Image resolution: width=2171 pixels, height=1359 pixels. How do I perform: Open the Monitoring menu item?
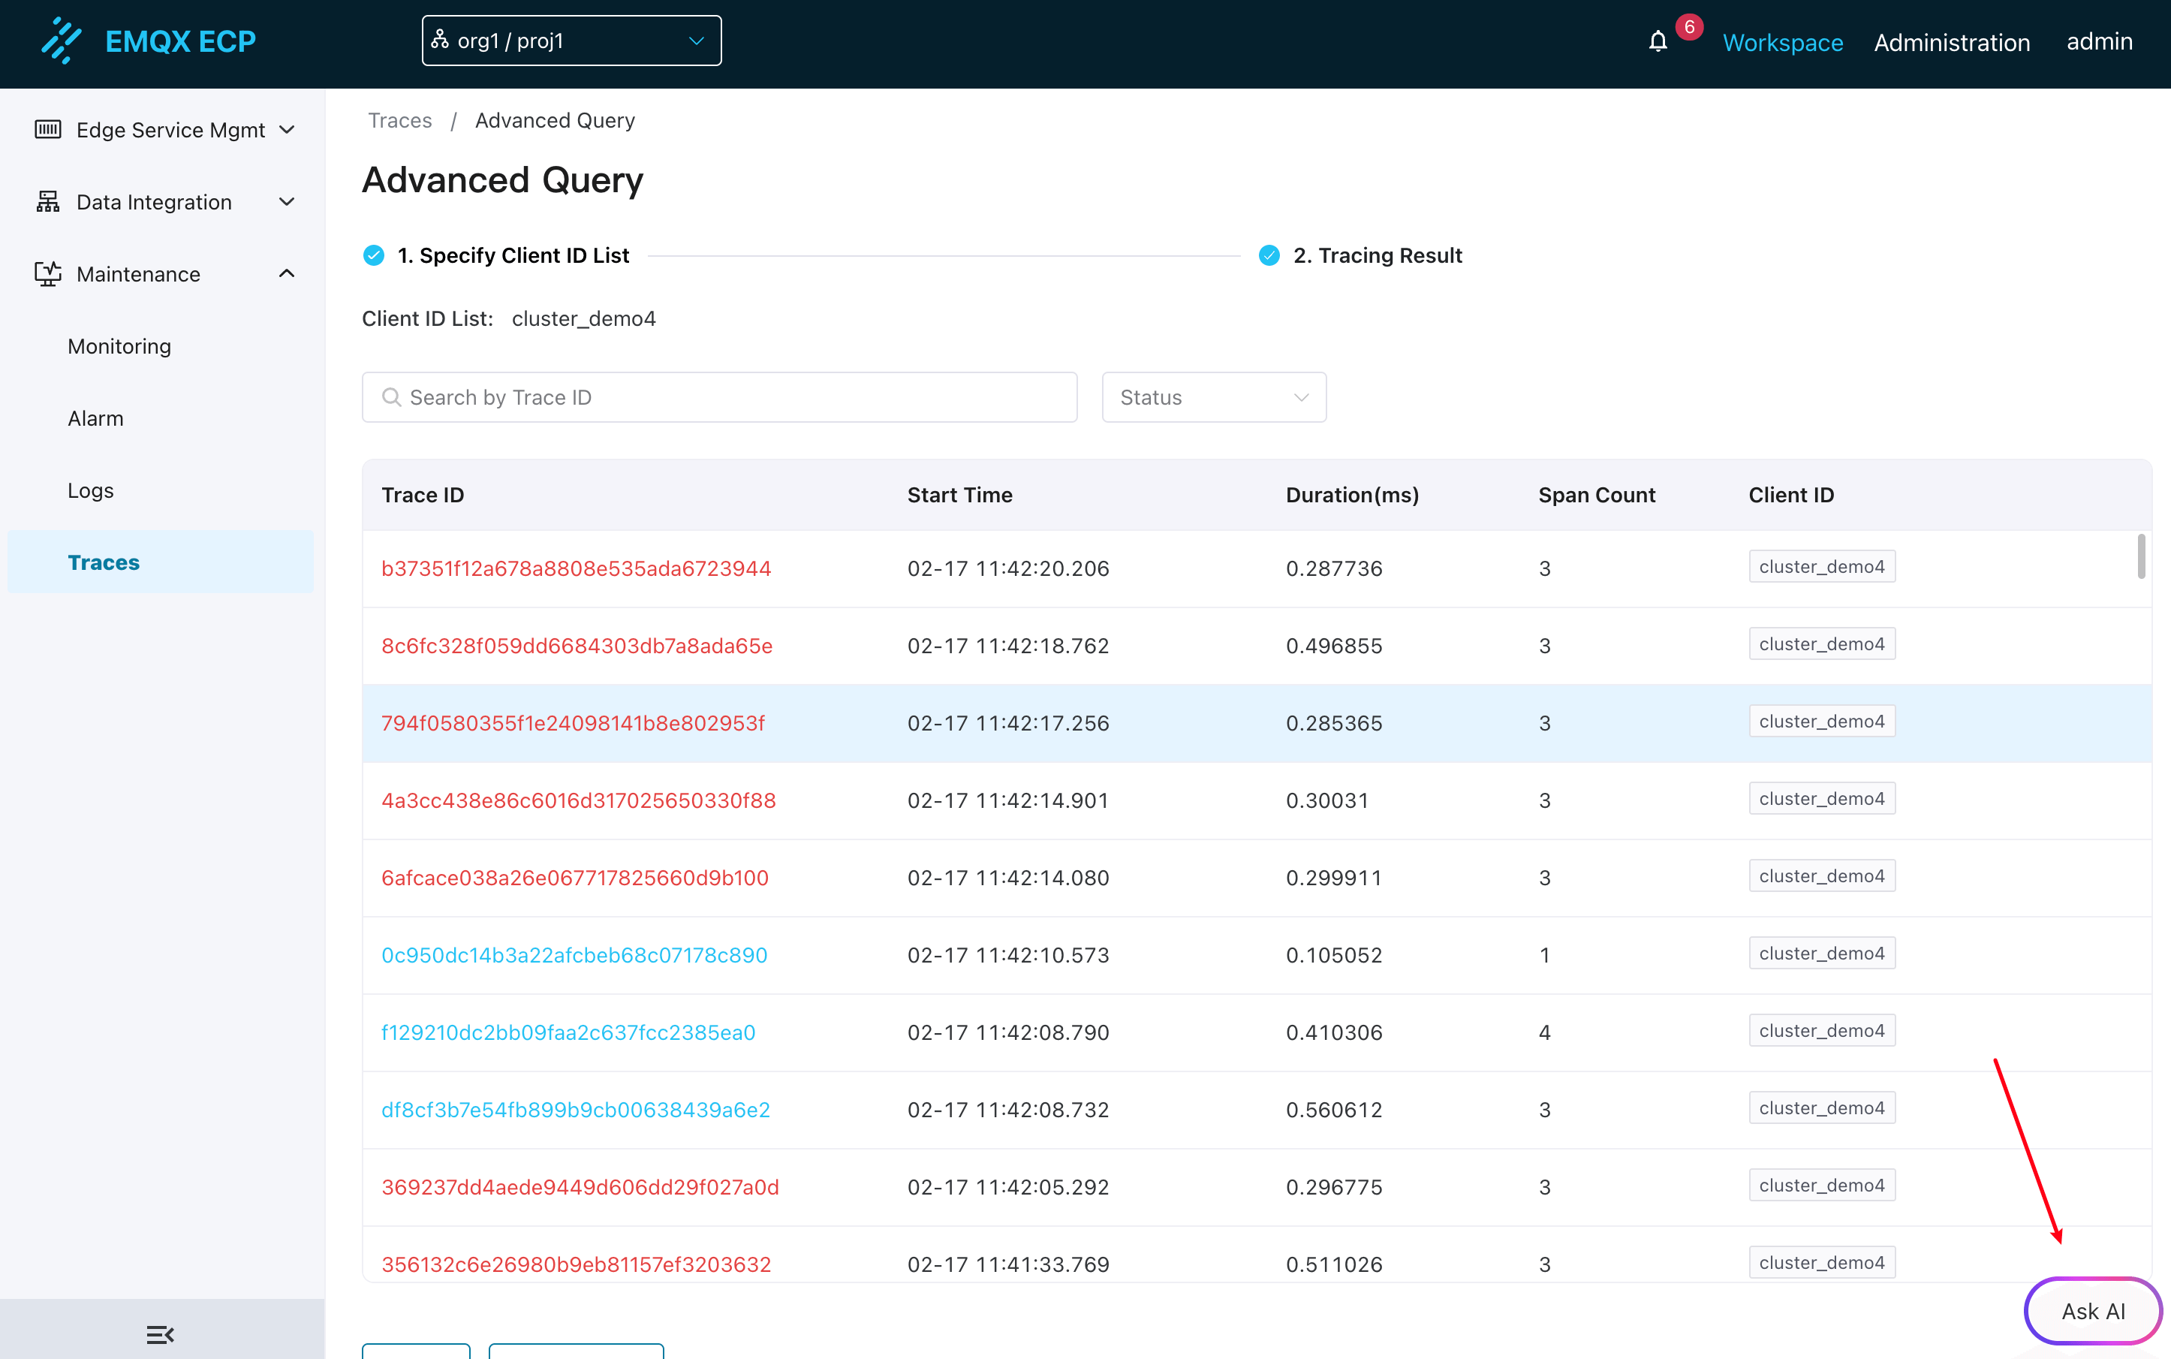[x=119, y=346]
